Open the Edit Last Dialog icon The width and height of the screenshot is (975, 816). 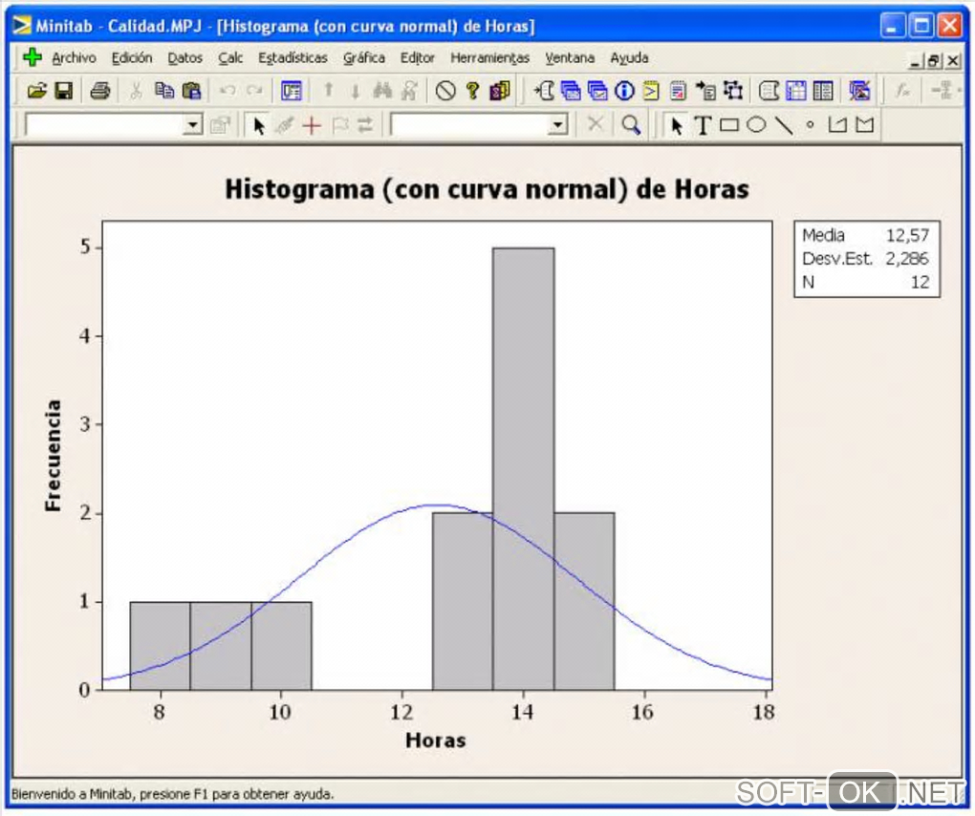click(291, 91)
